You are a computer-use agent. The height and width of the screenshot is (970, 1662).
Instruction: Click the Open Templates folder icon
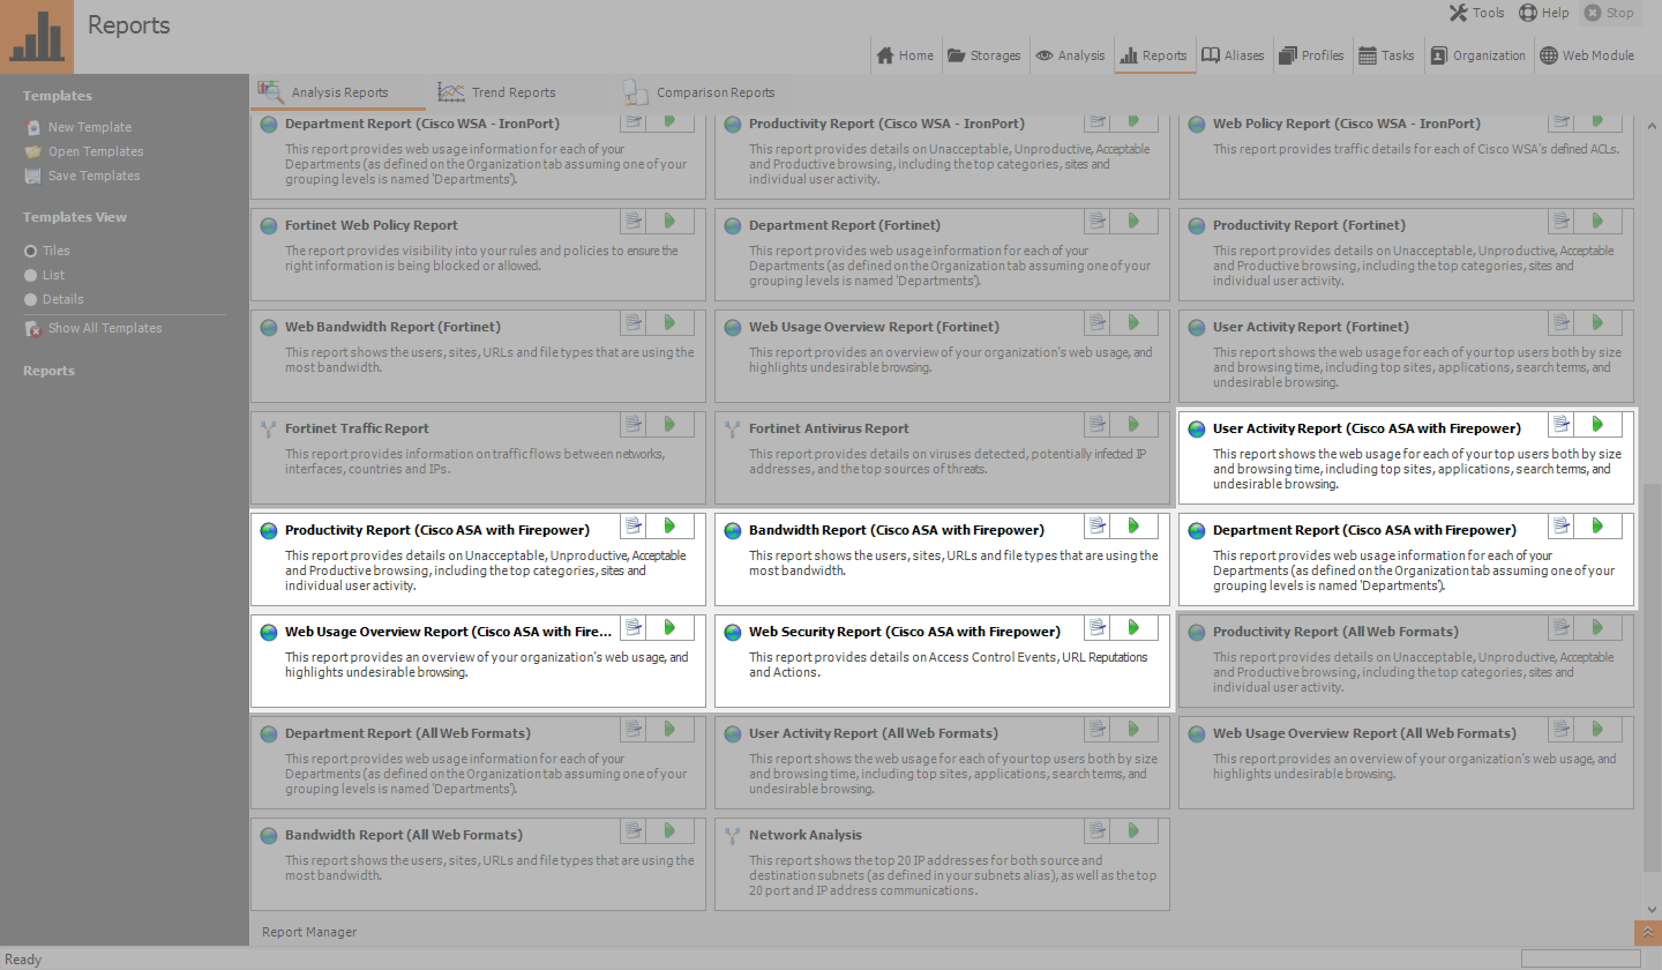(32, 152)
